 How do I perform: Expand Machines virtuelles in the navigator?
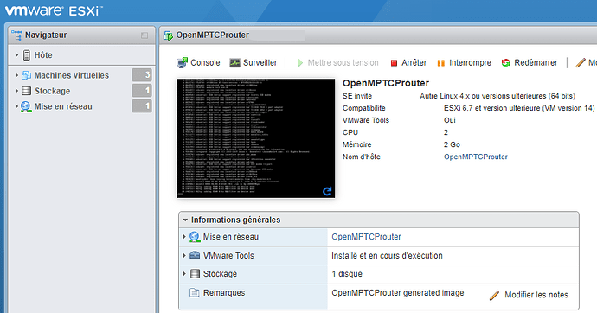[x=16, y=75]
